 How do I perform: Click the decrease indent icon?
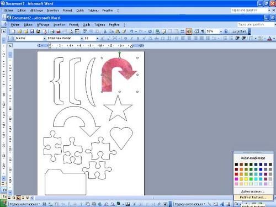pyautogui.click(x=237, y=38)
